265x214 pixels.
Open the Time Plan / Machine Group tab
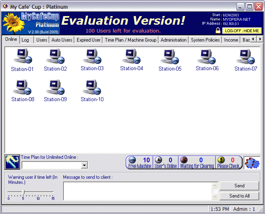(x=131, y=40)
